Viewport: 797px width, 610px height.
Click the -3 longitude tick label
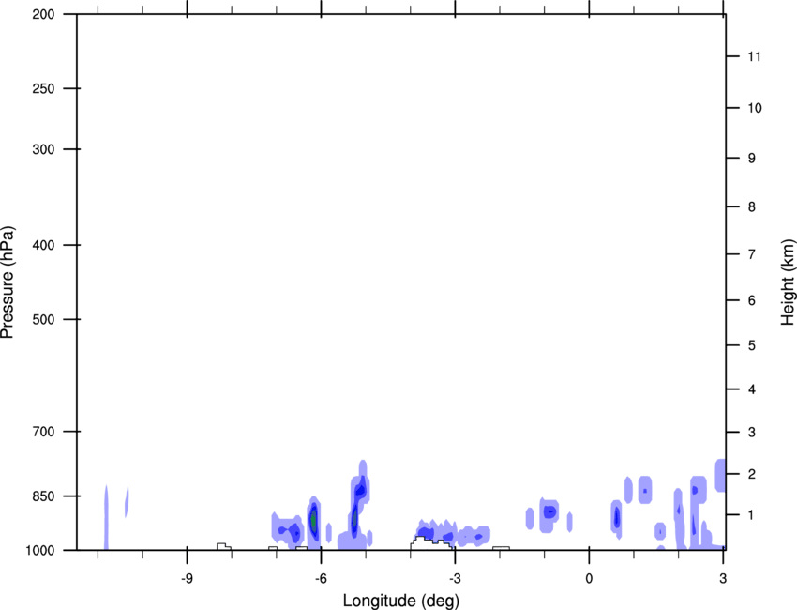455,578
